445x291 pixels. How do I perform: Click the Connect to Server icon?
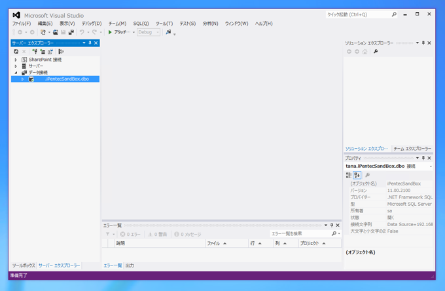(43, 51)
